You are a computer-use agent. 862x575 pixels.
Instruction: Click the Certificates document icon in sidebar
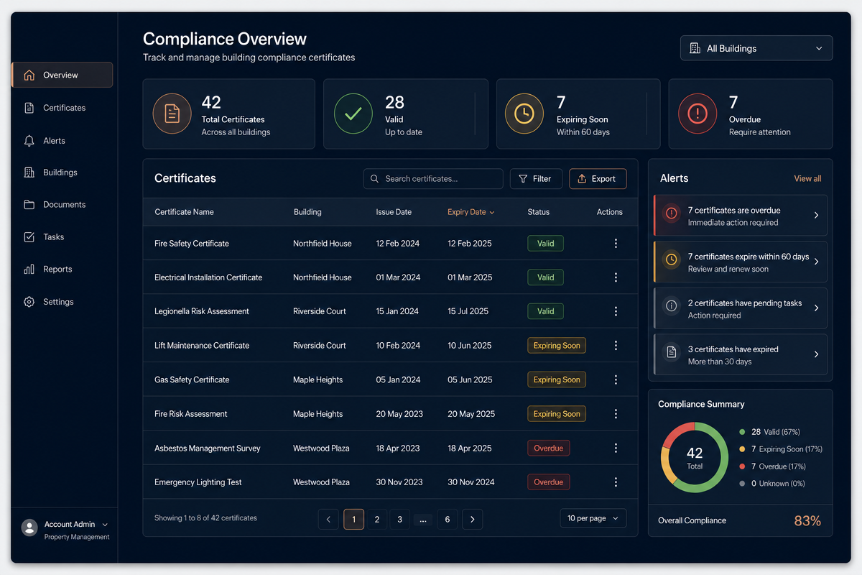(x=29, y=108)
